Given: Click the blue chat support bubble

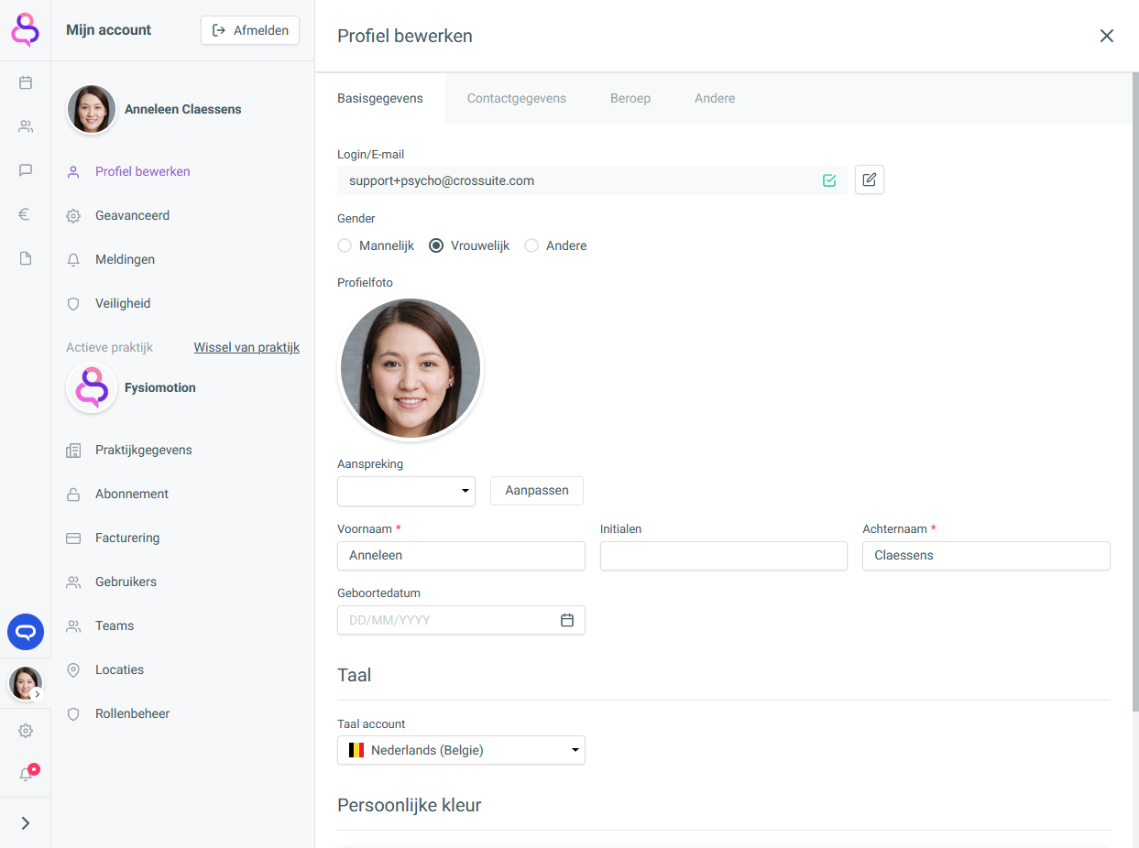Looking at the screenshot, I should [26, 632].
